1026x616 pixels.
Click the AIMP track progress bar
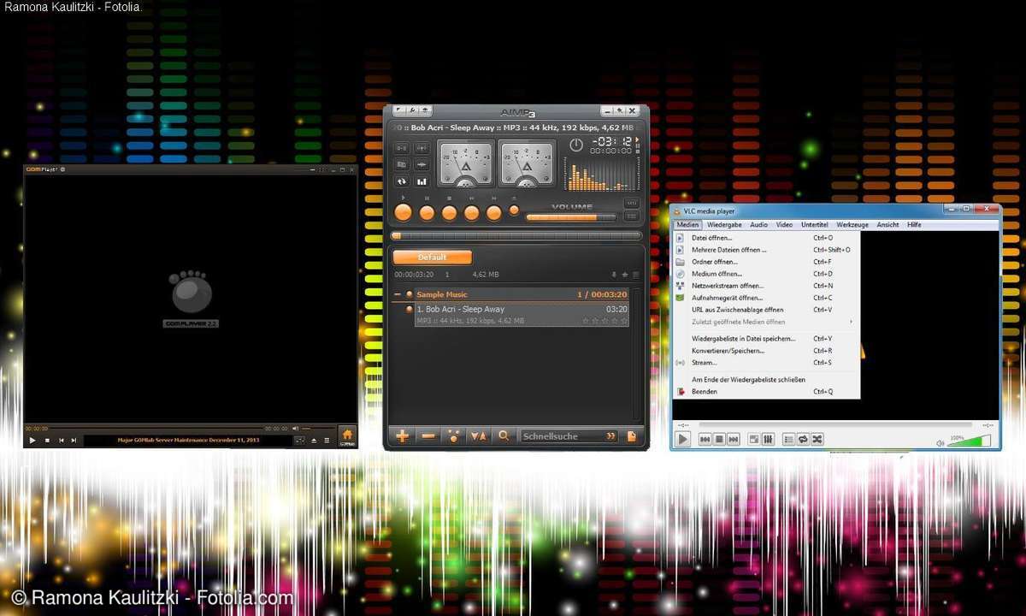516,235
